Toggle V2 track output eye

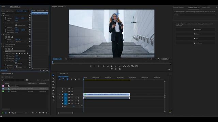(x=72, y=92)
